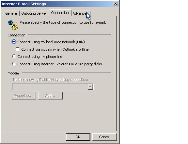The width and height of the screenshot is (188, 144).
Task: Click inside the Dial-Up Networking combo box
Action: coord(53,87)
